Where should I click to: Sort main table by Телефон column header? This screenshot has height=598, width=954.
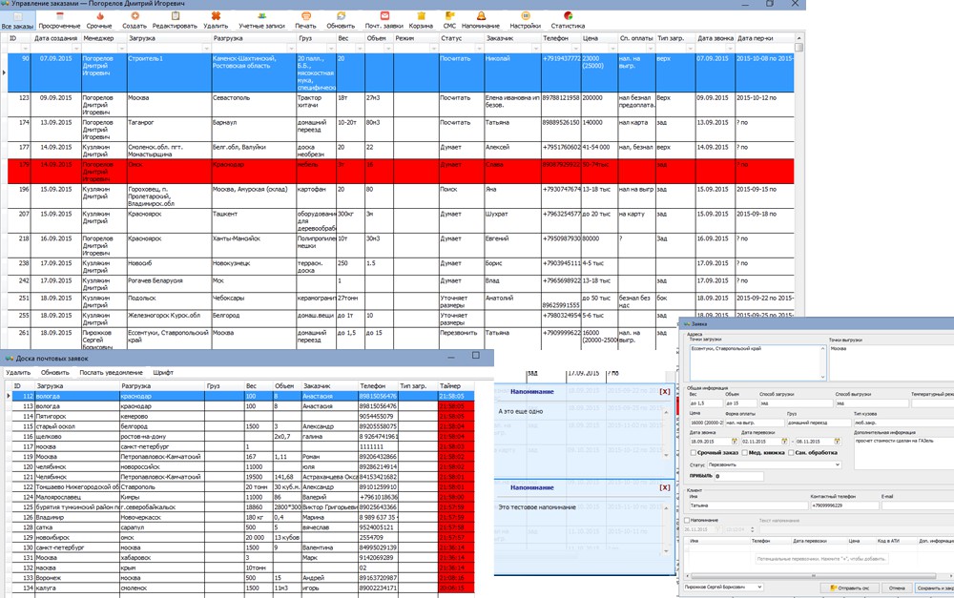pos(561,38)
